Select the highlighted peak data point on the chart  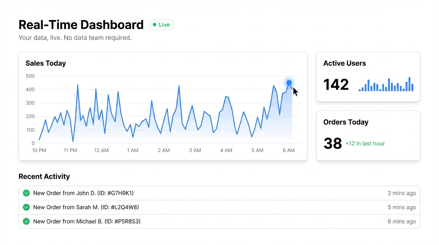click(x=289, y=82)
